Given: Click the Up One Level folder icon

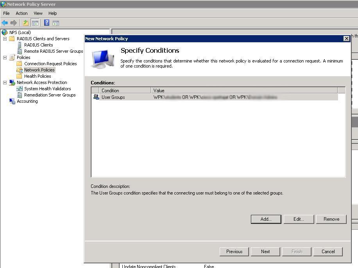Looking at the screenshot, I should [x=25, y=23].
